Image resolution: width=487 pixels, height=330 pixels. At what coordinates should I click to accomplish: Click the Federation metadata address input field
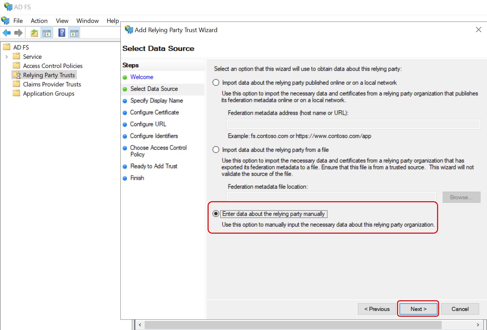354,124
